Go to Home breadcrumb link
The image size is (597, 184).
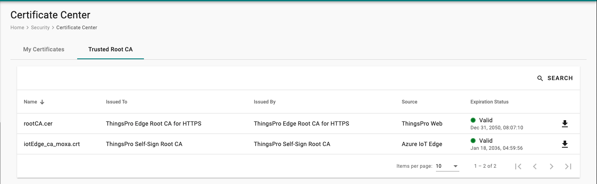click(x=17, y=28)
